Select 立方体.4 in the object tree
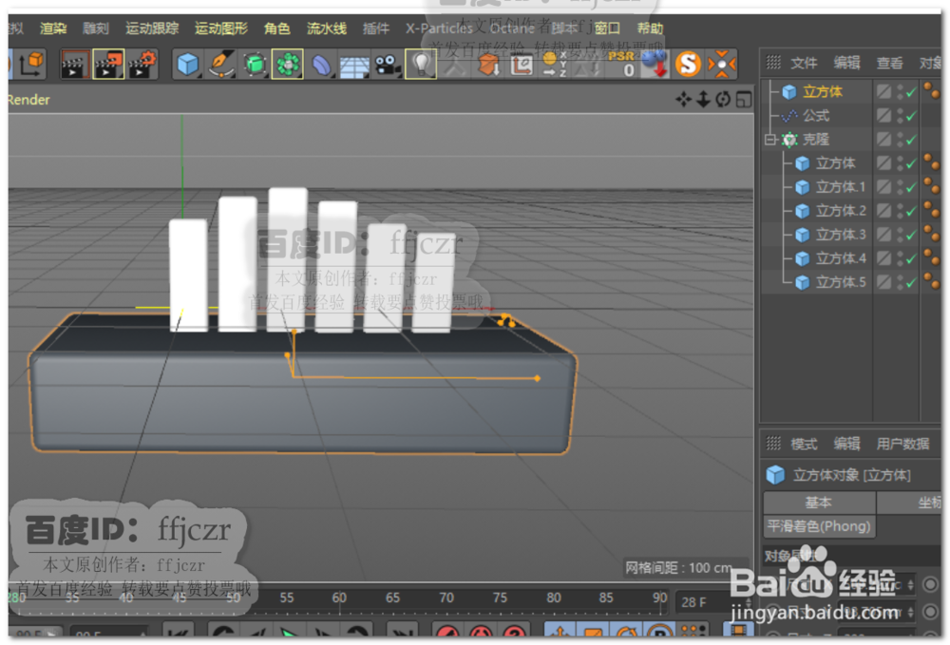This screenshot has height=645, width=950. [x=841, y=258]
